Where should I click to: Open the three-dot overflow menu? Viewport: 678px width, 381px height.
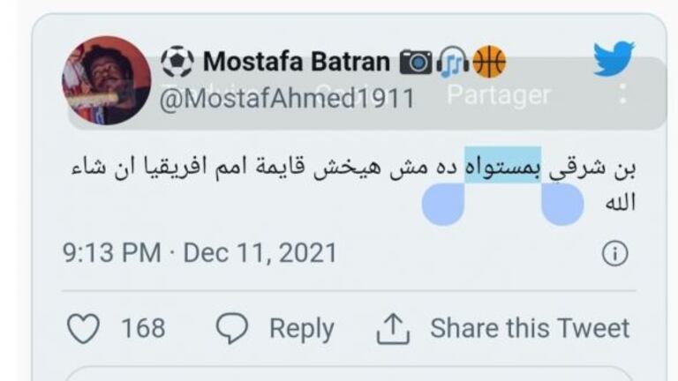[x=623, y=94]
